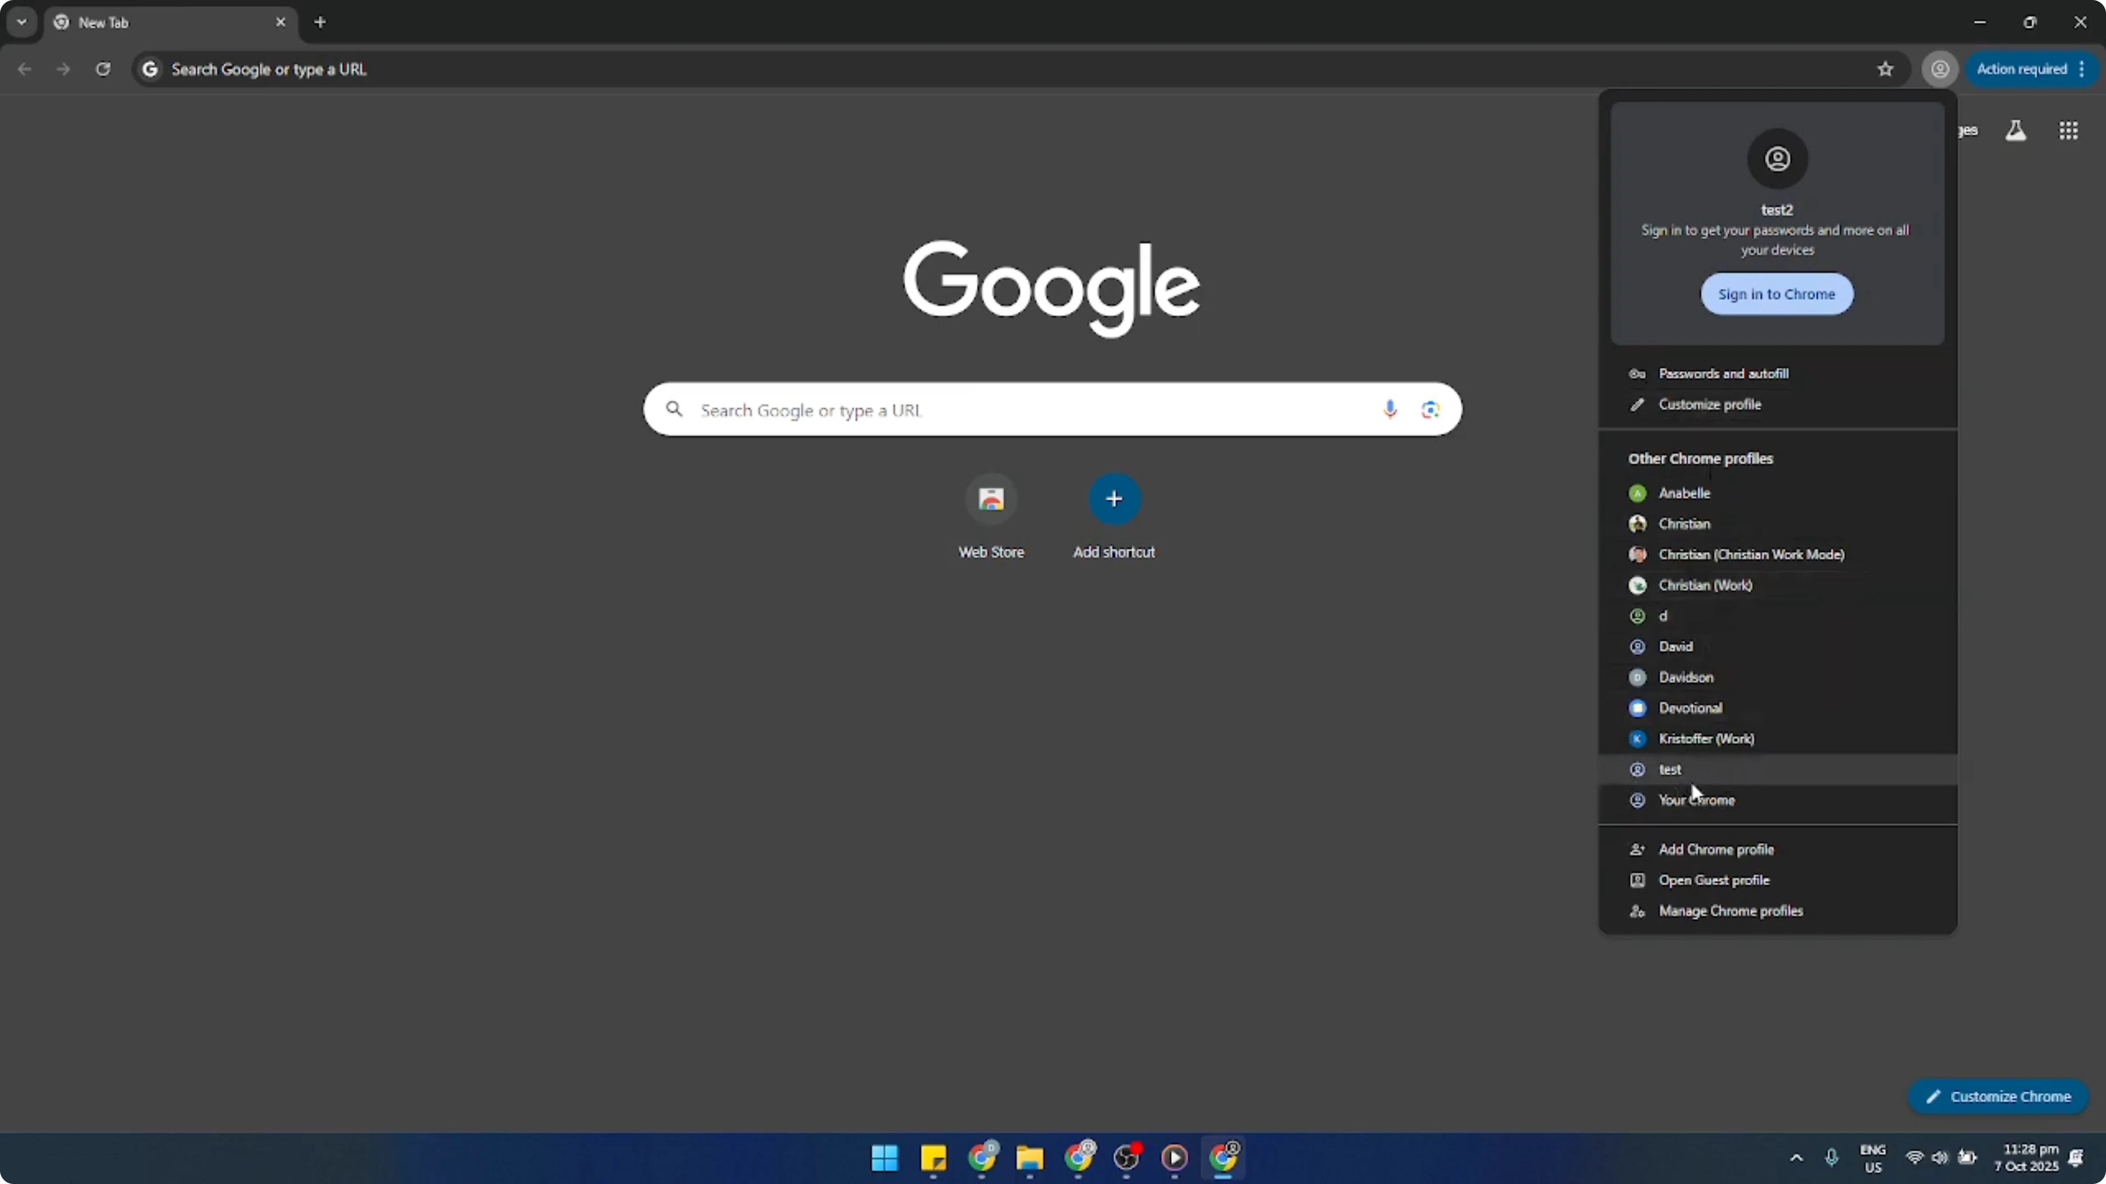Click Customize Chrome at bottom right
Viewport: 2106px width, 1184px height.
tap(1998, 1096)
